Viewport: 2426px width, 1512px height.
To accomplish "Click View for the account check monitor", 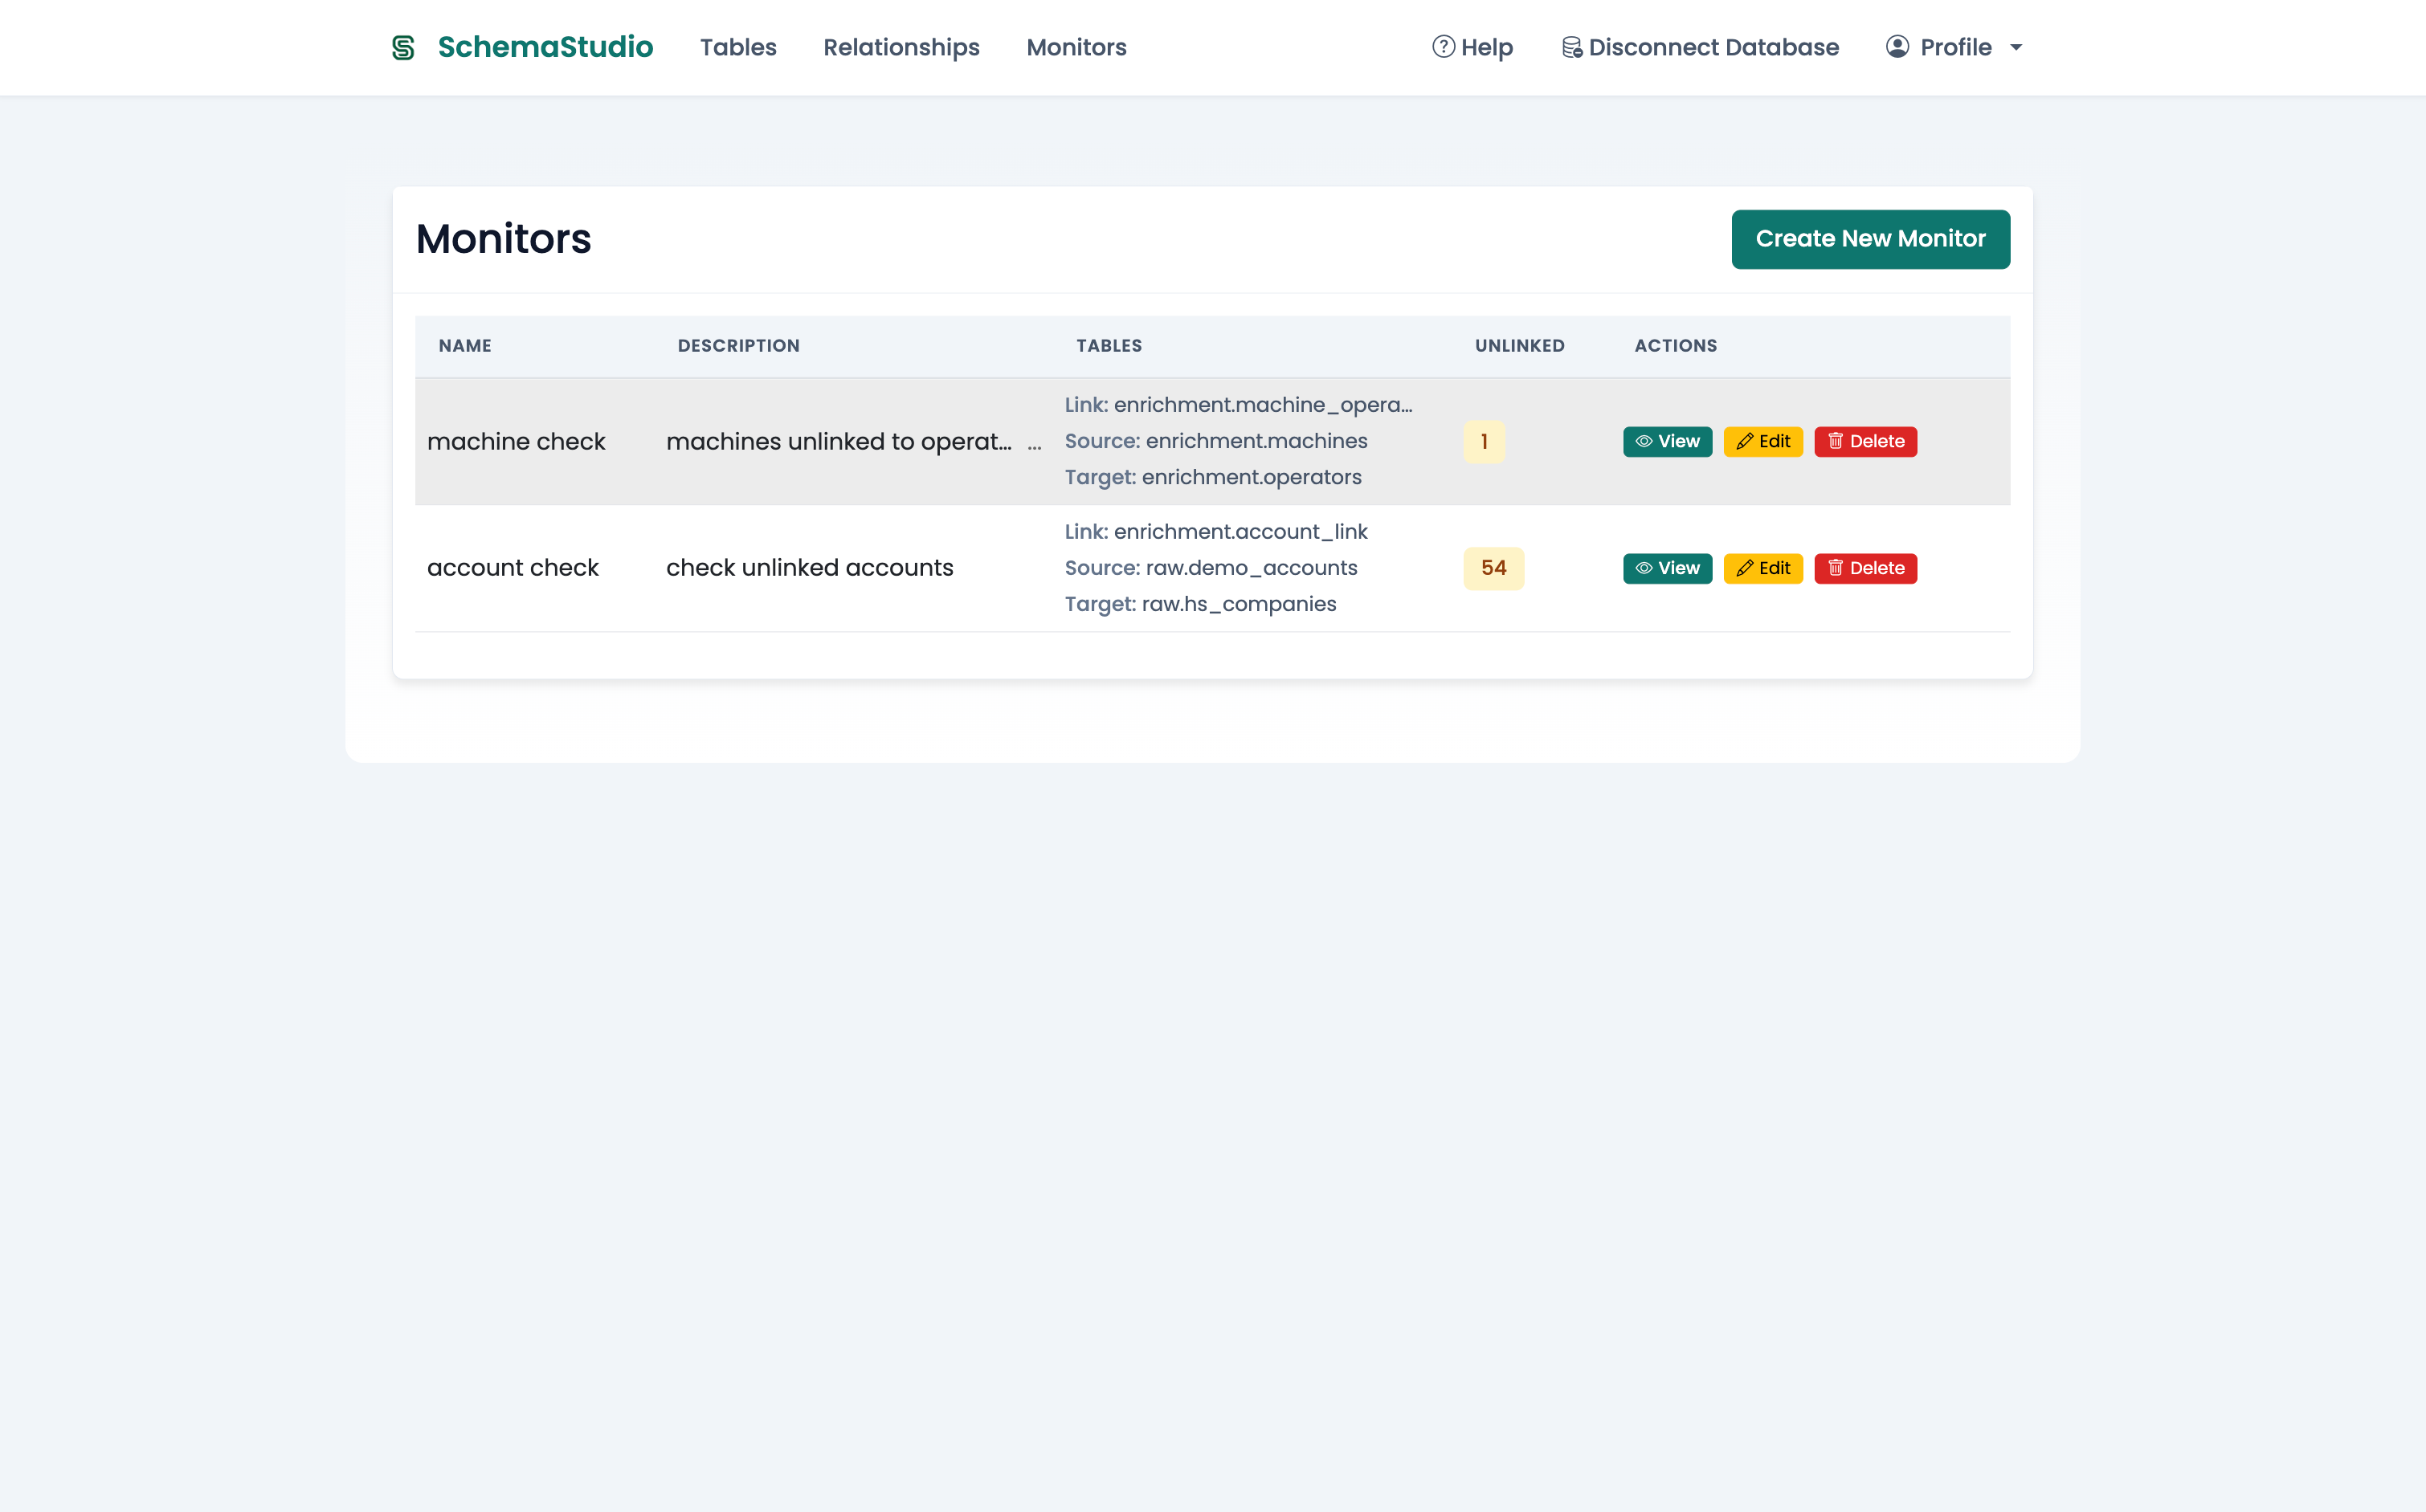I will (x=1666, y=568).
